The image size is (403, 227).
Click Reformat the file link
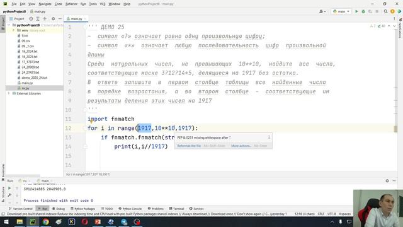189,146
